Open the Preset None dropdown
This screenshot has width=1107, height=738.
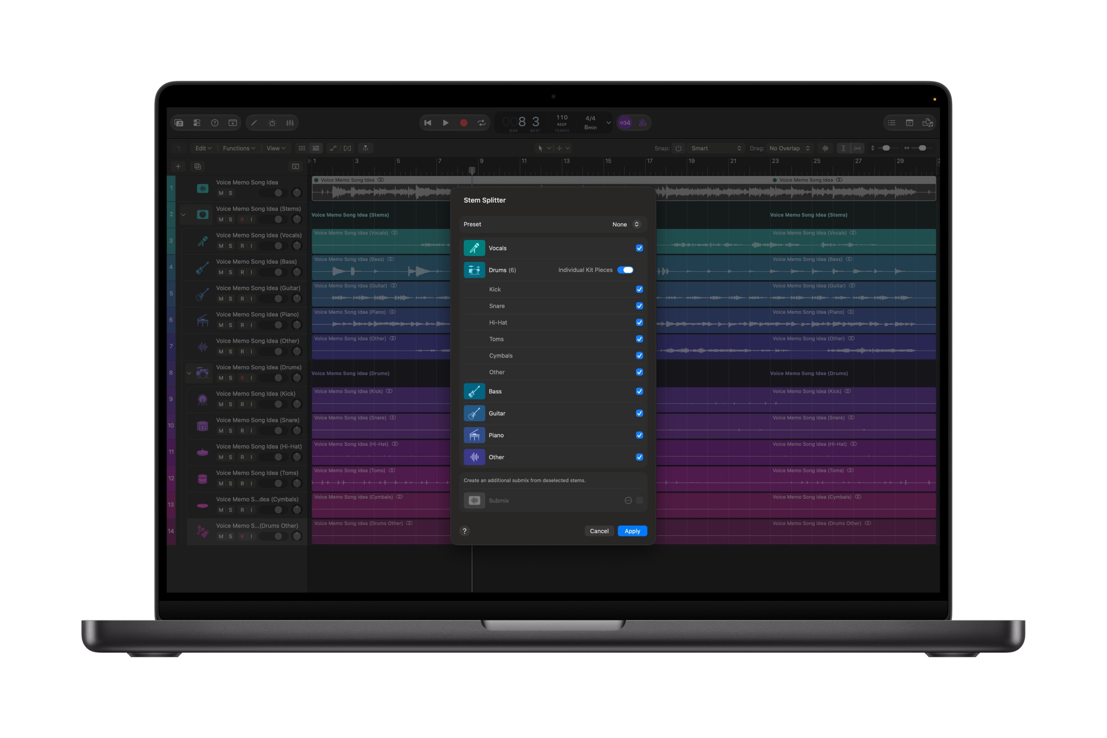pos(626,224)
